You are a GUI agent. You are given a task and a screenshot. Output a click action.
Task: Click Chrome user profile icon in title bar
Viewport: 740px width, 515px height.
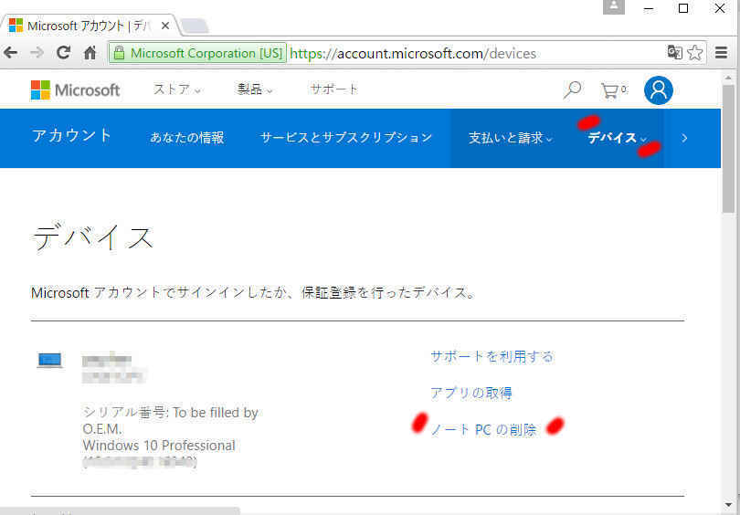614,6
